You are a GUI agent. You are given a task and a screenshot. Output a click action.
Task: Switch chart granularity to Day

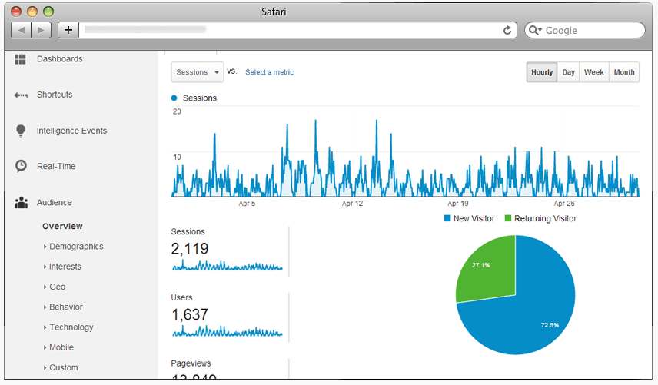point(568,72)
